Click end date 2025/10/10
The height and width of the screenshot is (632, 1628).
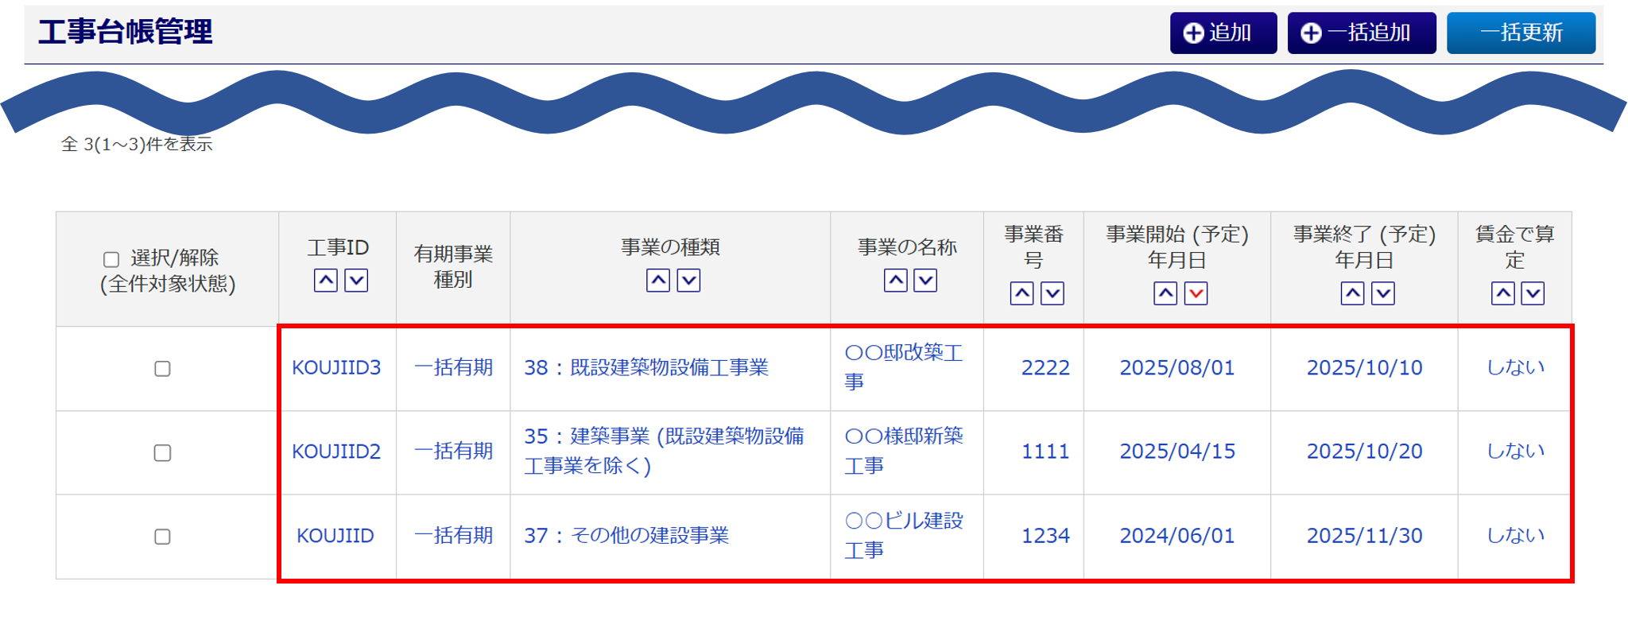1365,367
